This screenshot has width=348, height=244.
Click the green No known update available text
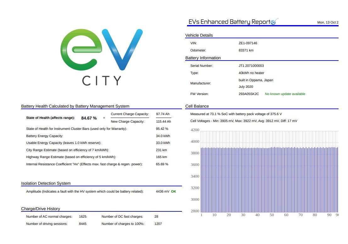click(x=285, y=94)
